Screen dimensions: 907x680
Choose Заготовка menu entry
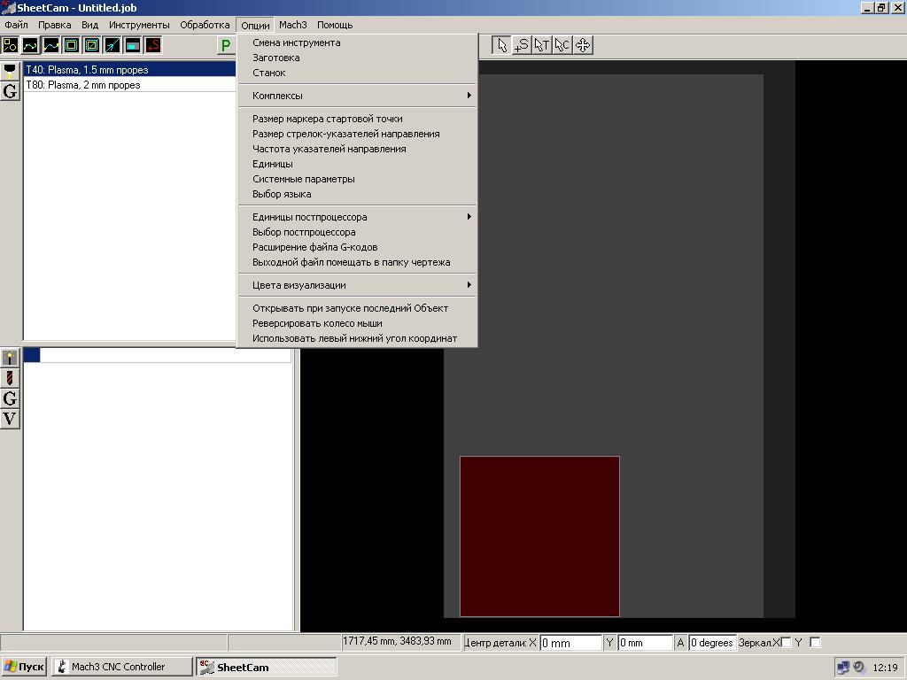(x=358, y=58)
